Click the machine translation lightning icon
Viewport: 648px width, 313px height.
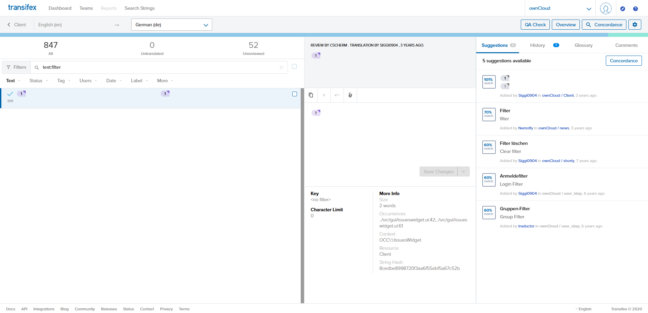[x=324, y=95]
